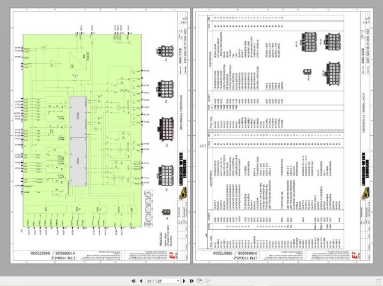383x286 pixels.
Task: Jump to the last page
Action: 191,281
